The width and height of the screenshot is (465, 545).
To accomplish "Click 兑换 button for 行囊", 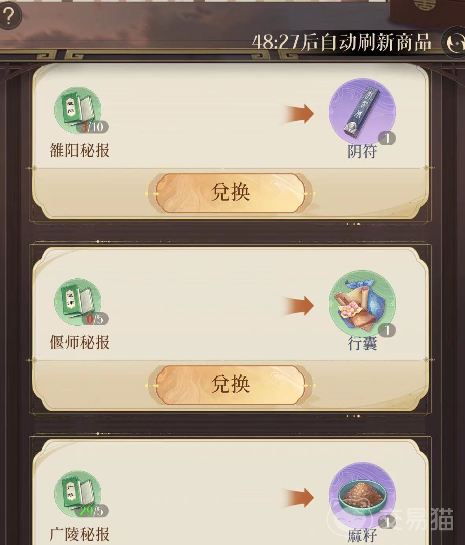I will (230, 385).
